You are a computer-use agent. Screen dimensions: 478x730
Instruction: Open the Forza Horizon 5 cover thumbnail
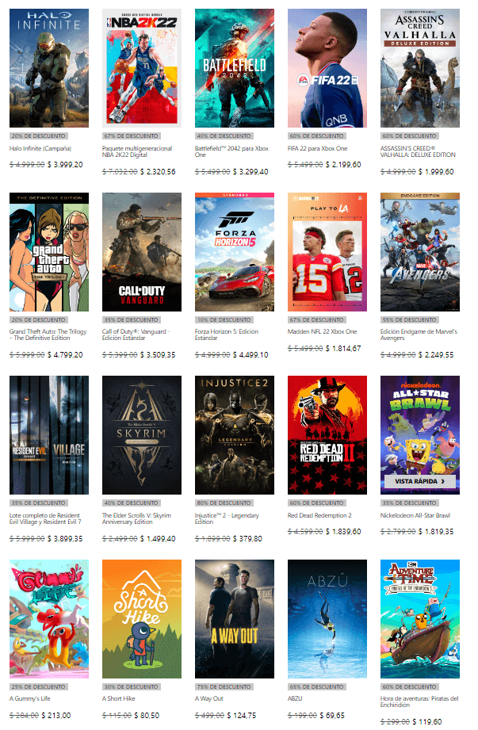[x=234, y=252]
